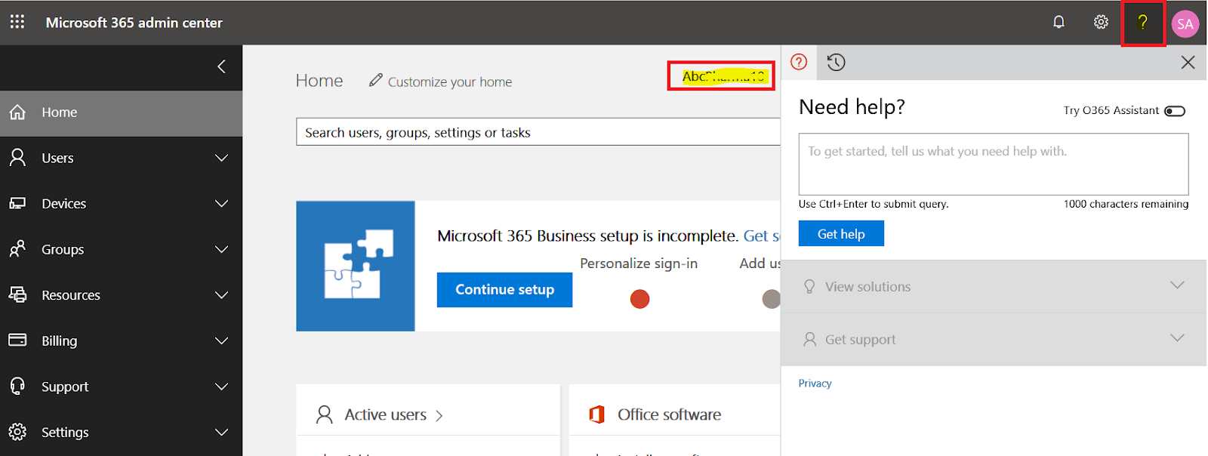Click the Continue setup button
The image size is (1208, 456).
(504, 290)
